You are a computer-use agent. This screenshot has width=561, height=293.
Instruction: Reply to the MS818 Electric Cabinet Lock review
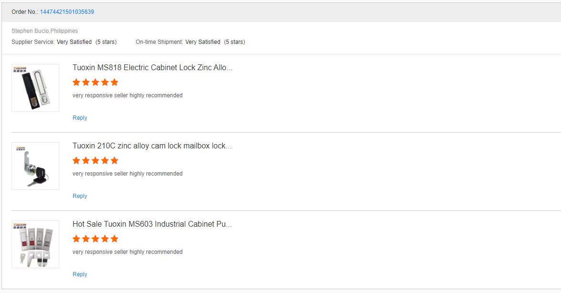point(80,118)
